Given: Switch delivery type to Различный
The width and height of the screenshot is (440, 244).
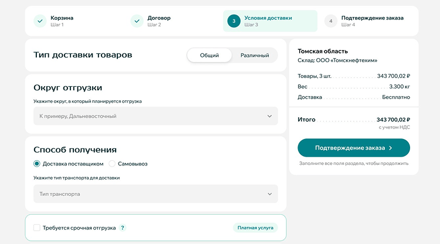Looking at the screenshot, I should [x=255, y=55].
